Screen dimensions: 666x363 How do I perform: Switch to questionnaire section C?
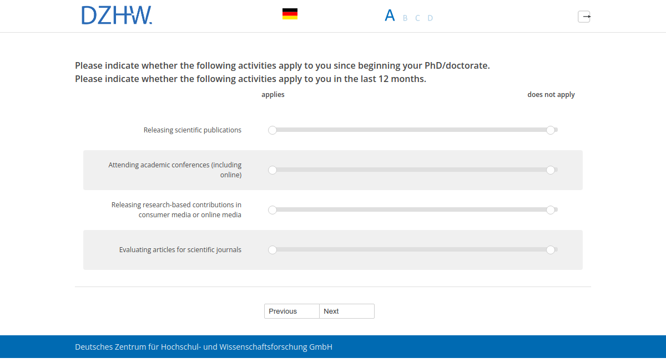(x=417, y=18)
